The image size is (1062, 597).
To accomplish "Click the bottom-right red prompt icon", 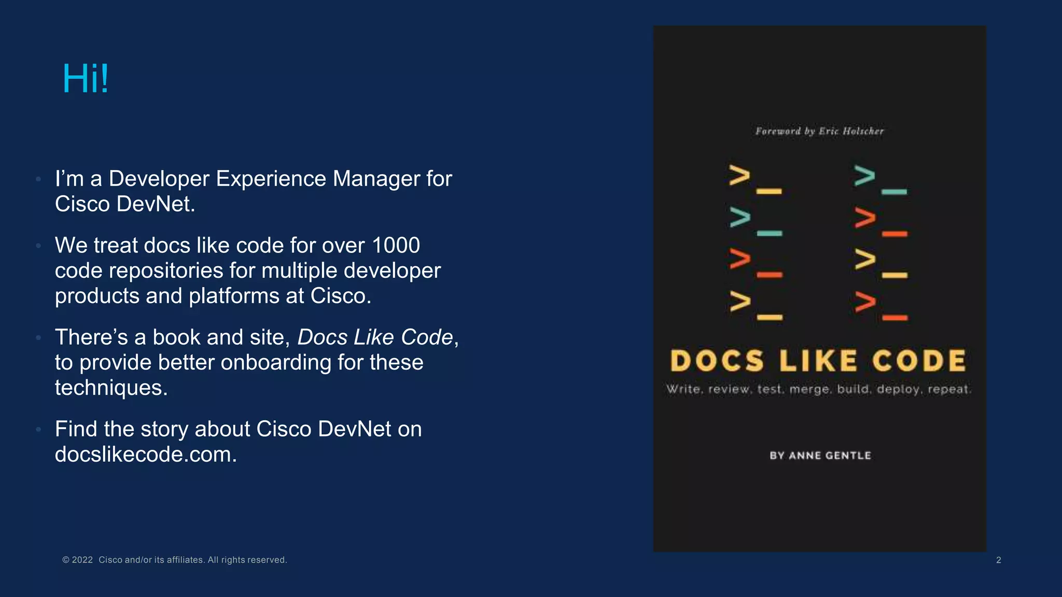I will [881, 305].
